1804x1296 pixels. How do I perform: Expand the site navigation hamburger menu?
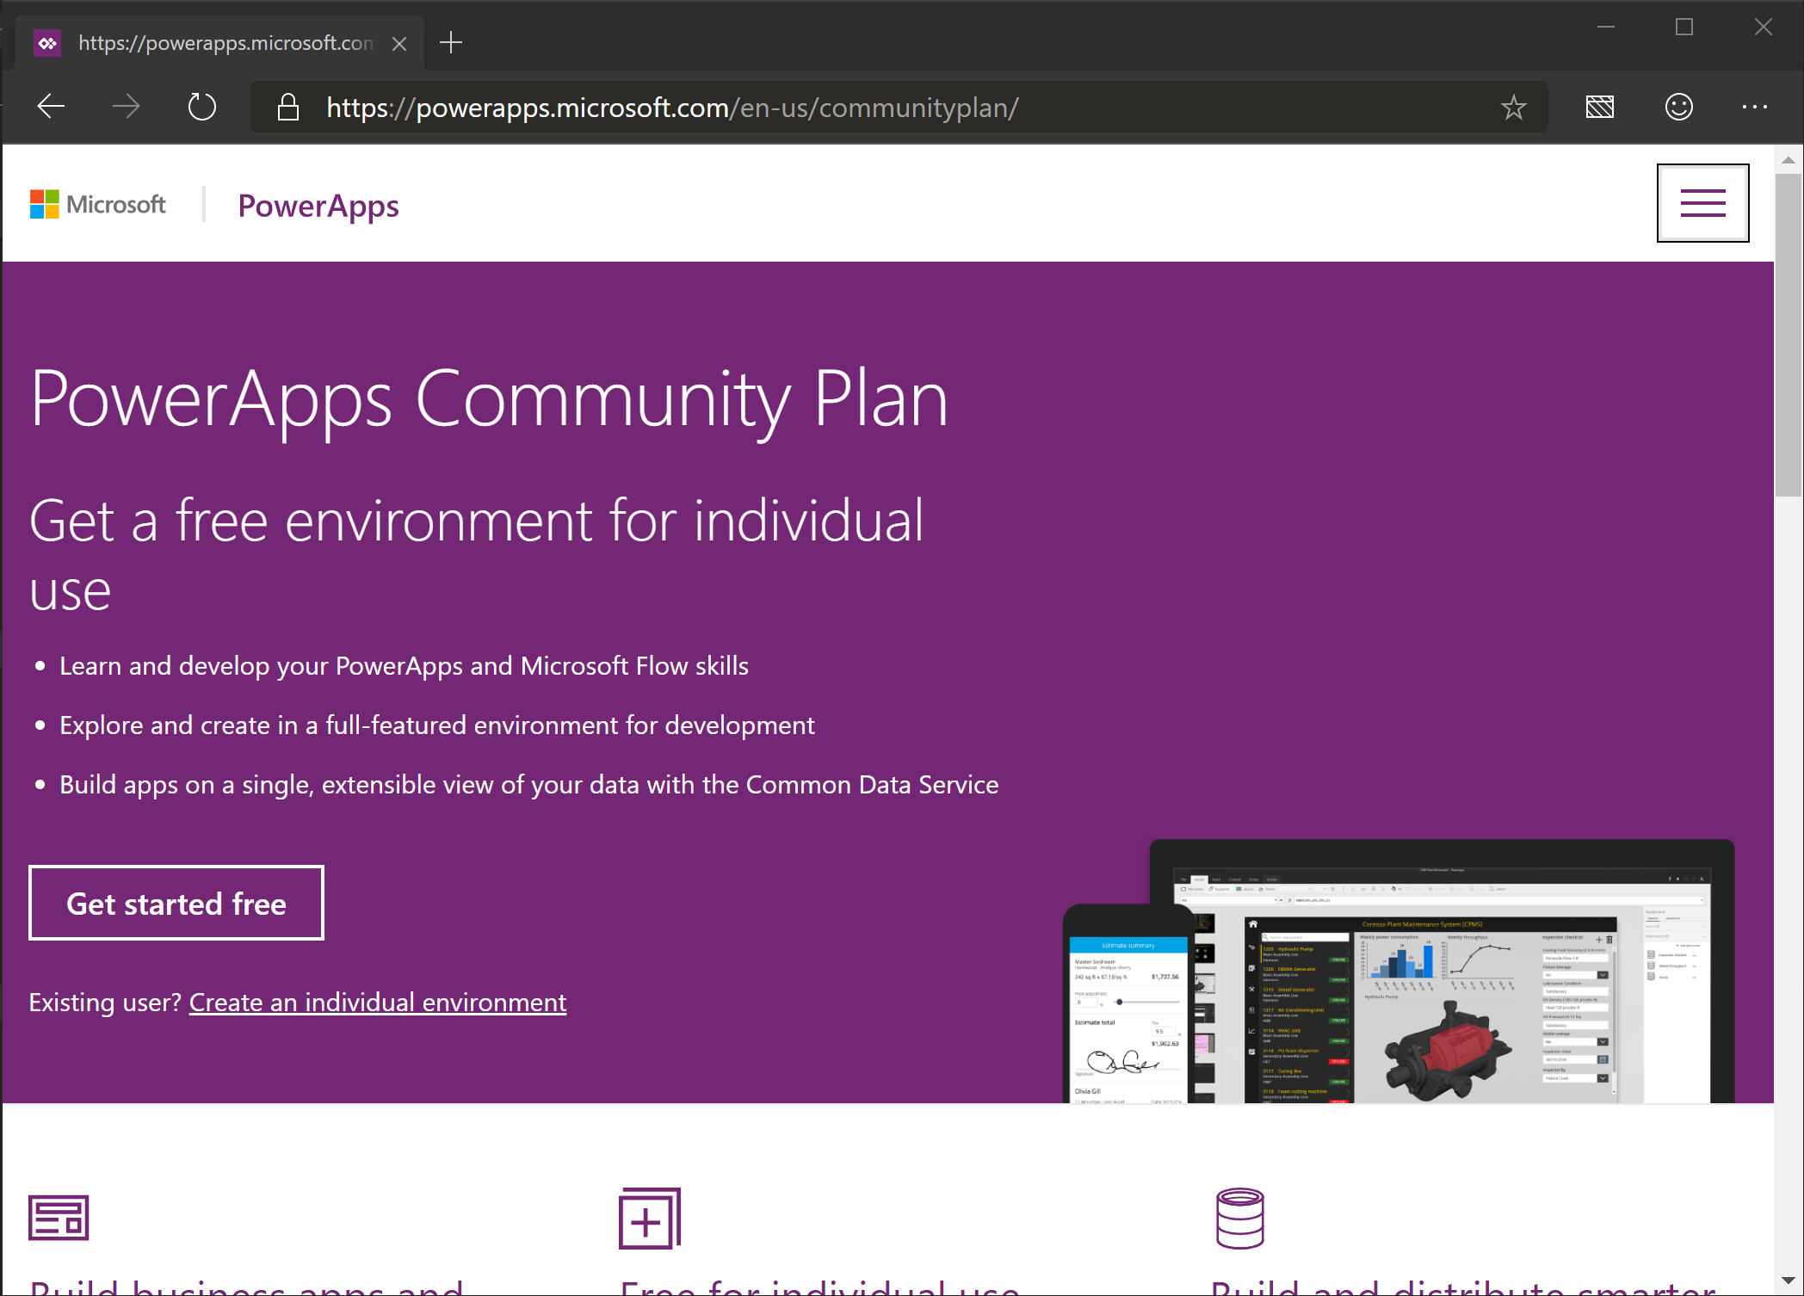[1702, 202]
